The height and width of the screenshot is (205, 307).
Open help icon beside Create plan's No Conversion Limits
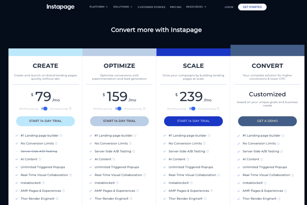56,143
